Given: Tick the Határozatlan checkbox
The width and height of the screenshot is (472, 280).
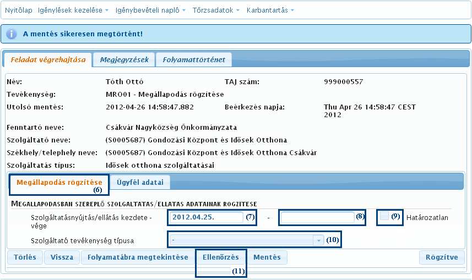Looking at the screenshot, I should [384, 216].
